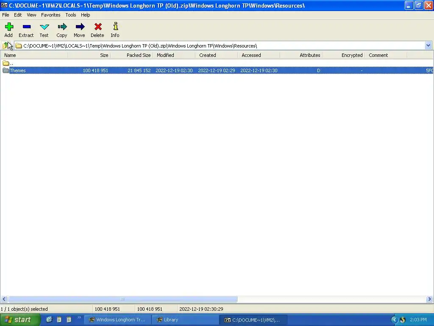Click status bar date 2022-12-19 02:30:29
The height and width of the screenshot is (326, 434).
click(x=201, y=309)
